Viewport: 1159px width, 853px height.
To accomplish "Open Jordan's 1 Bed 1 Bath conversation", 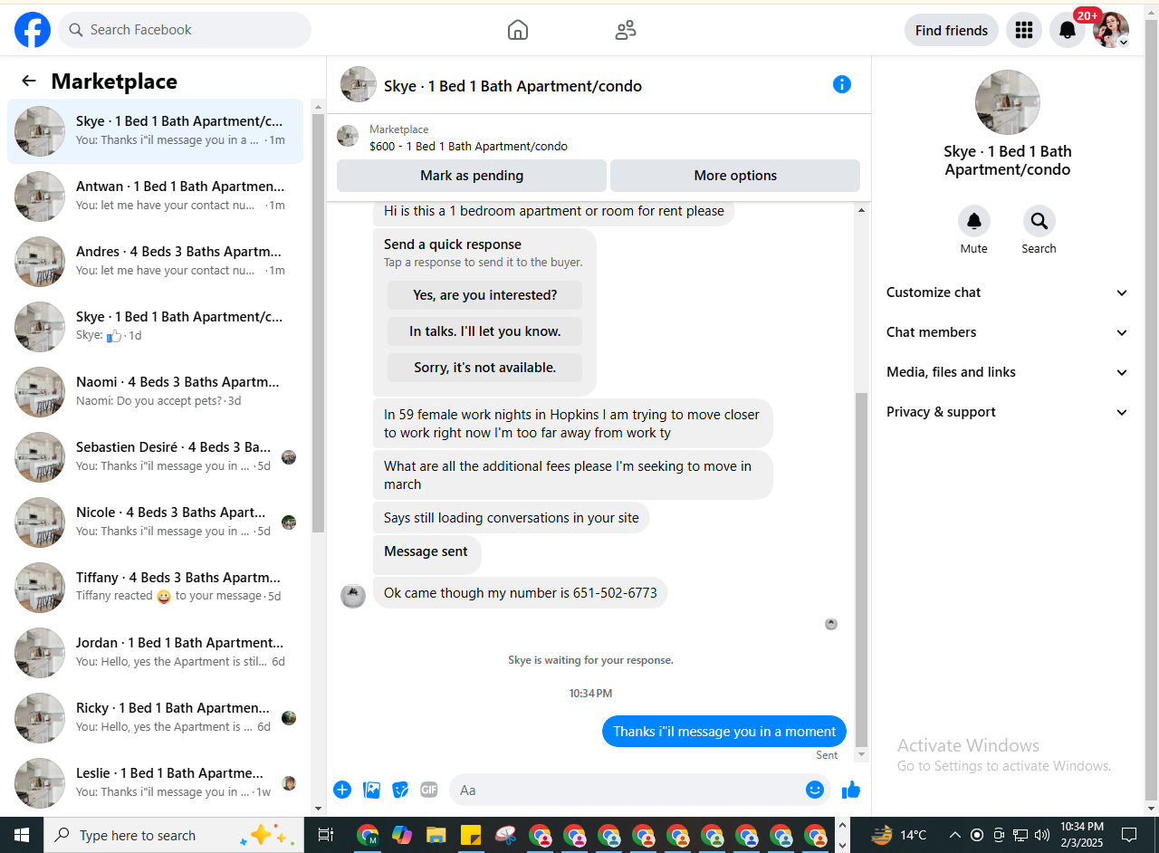I will click(155, 652).
